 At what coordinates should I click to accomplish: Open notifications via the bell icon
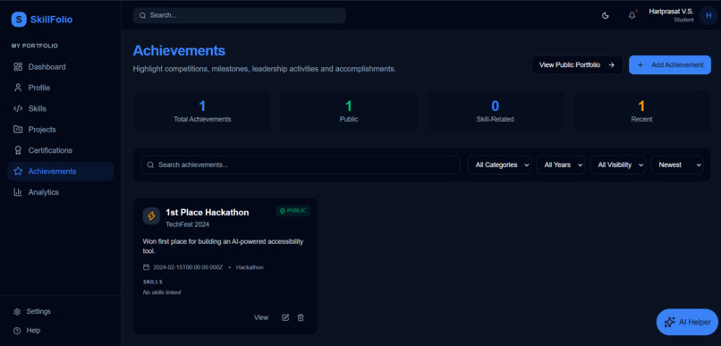click(x=632, y=15)
